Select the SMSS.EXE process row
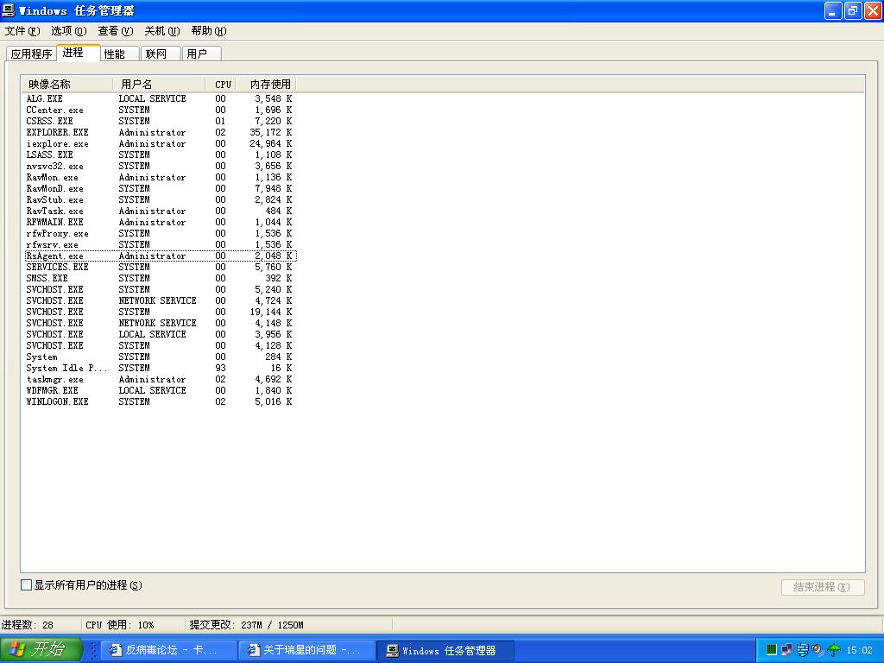The height and width of the screenshot is (663, 884). (160, 279)
